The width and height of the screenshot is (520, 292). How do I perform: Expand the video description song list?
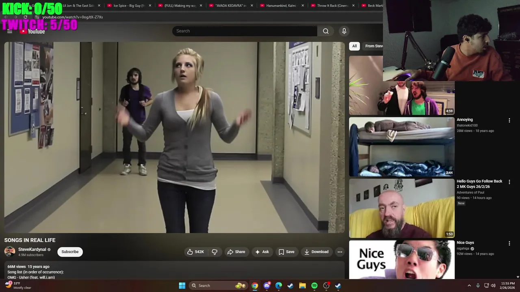[x=174, y=270]
